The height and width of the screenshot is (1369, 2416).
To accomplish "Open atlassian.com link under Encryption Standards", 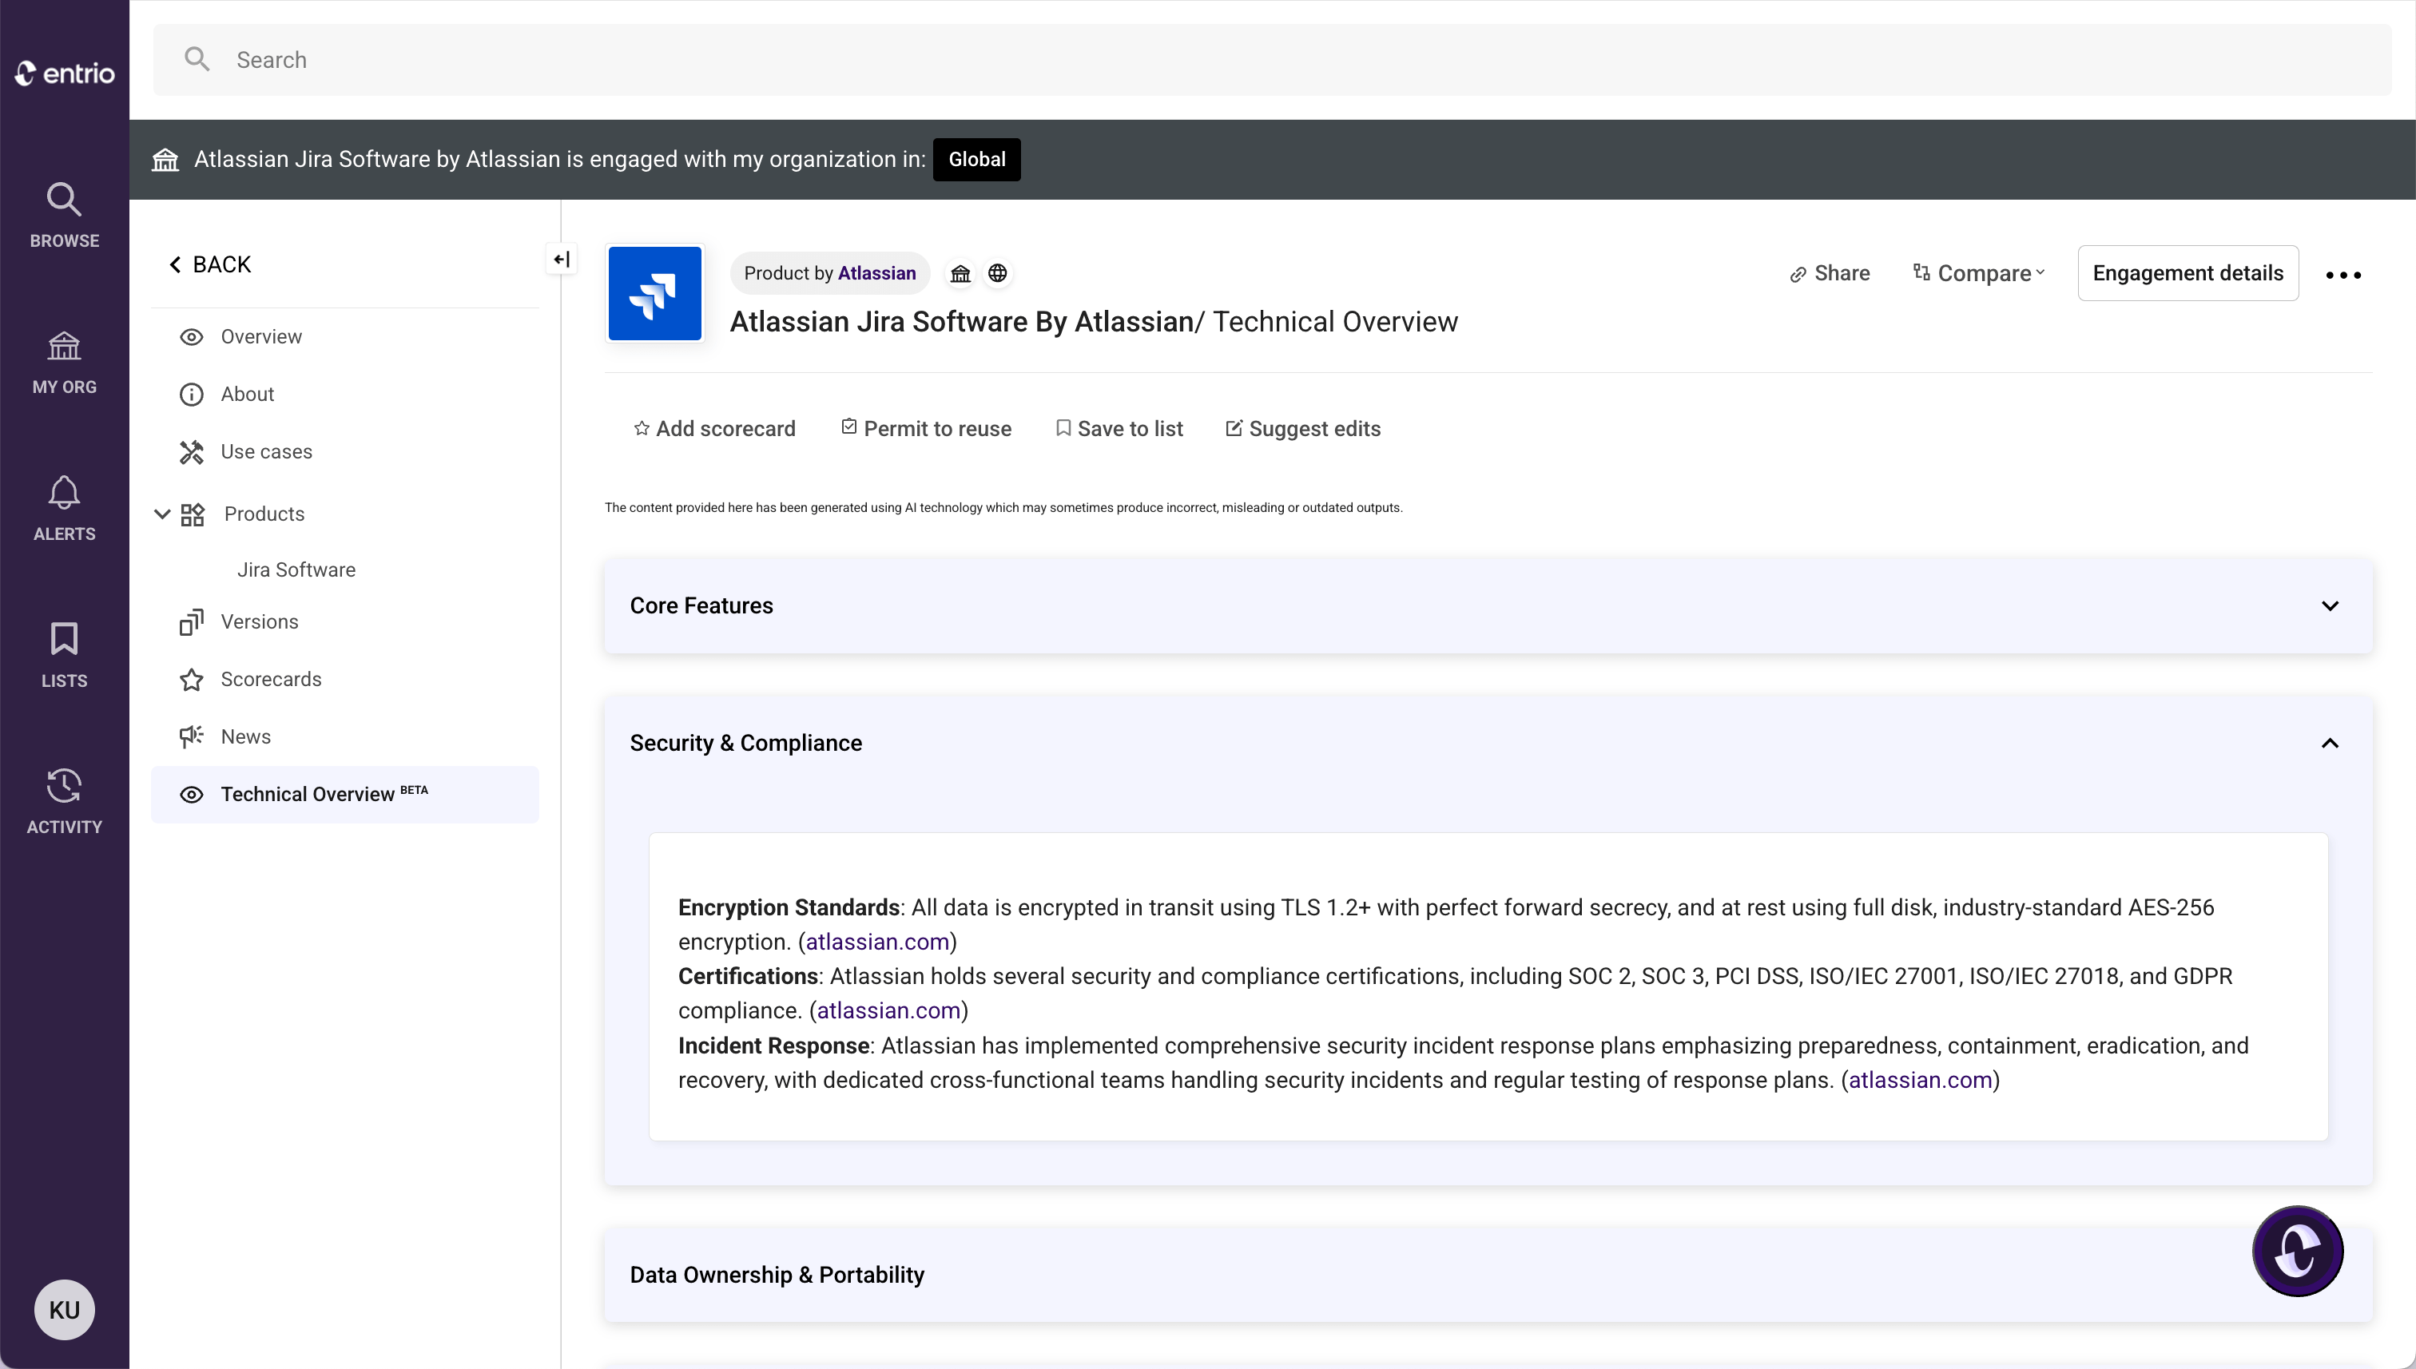I will 876,942.
